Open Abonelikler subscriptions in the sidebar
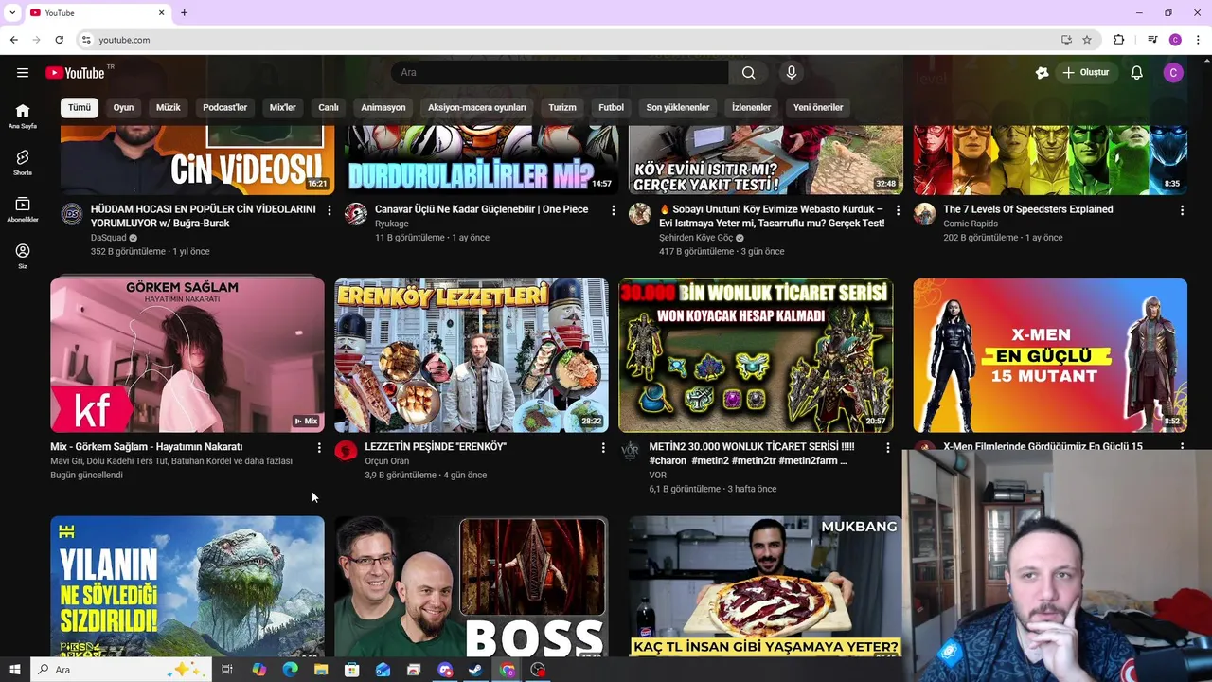 click(23, 209)
